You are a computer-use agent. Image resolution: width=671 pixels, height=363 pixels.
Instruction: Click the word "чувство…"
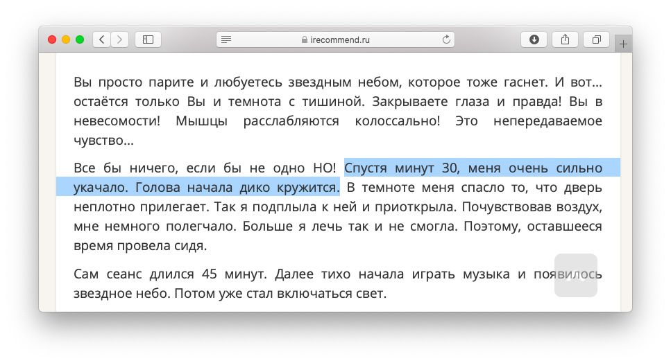[x=103, y=141]
